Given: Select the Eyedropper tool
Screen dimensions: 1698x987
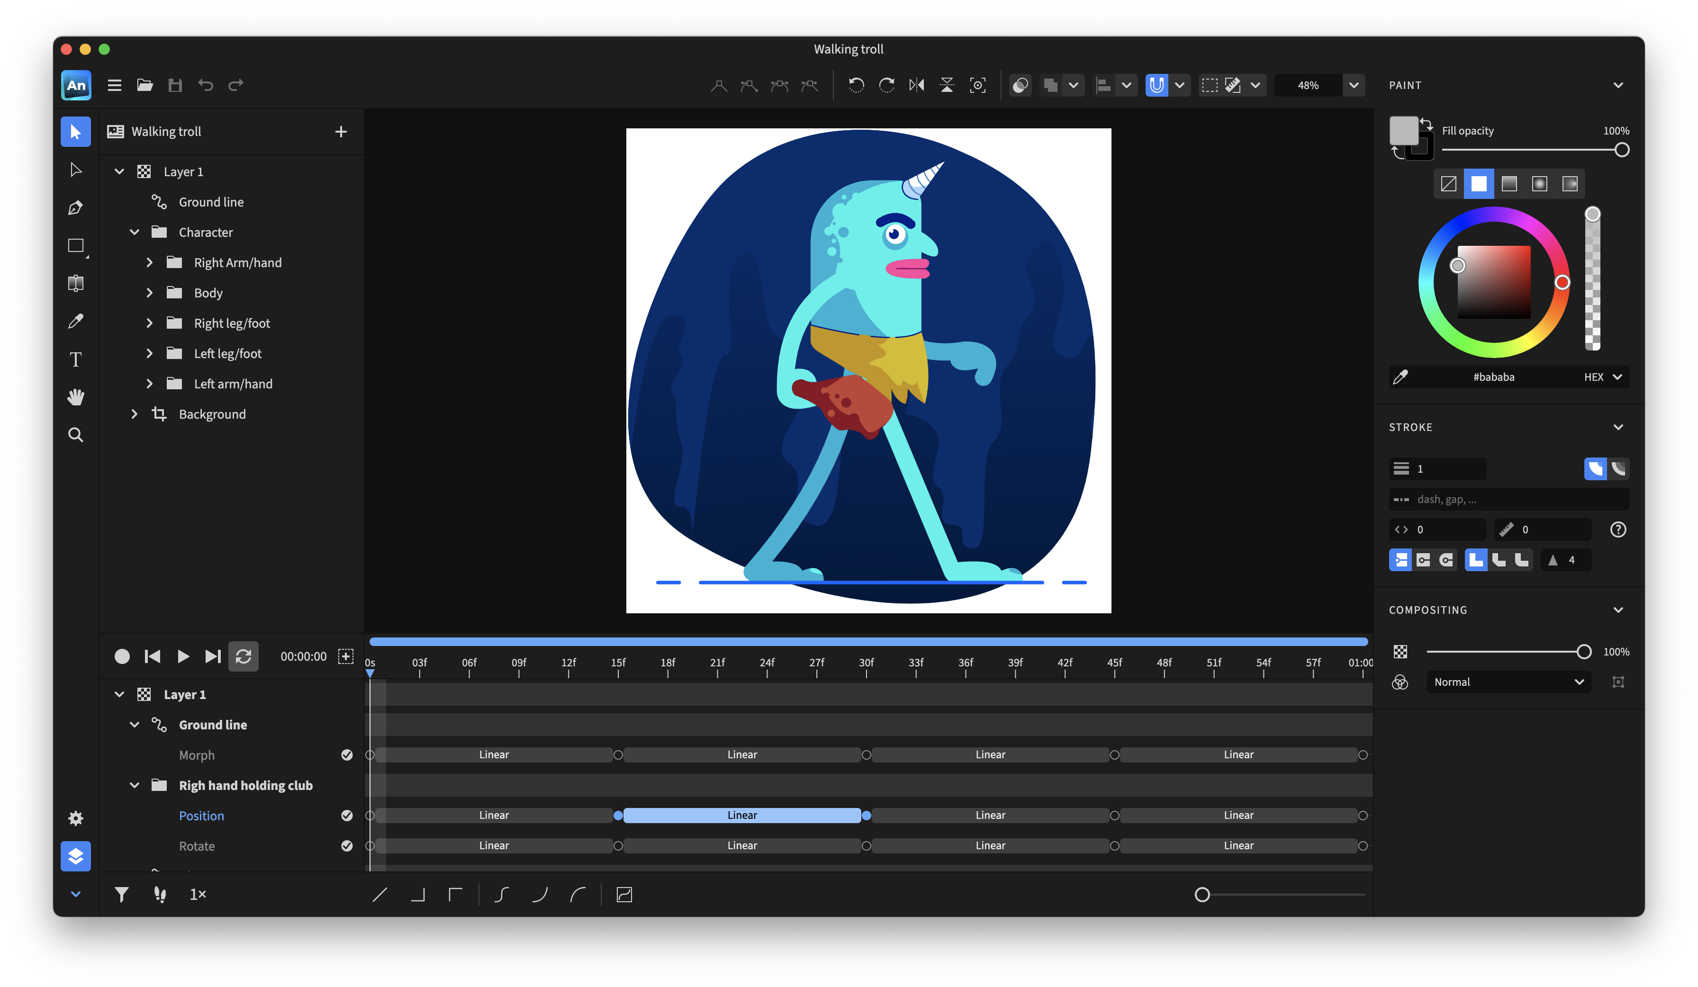Looking at the screenshot, I should 75,322.
